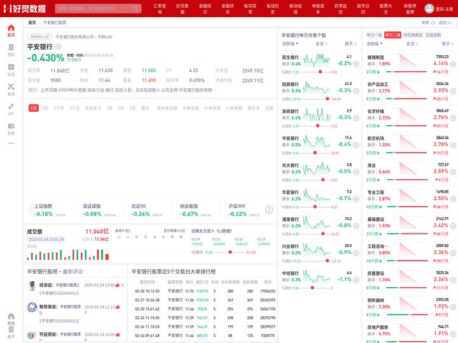The image size is (458, 343).
Task: Add 兴业银行 with its plus icon
Action: pyautogui.click(x=356, y=253)
